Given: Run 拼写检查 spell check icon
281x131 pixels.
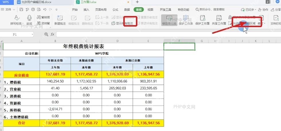Looking at the screenshot, I should tap(17, 18).
